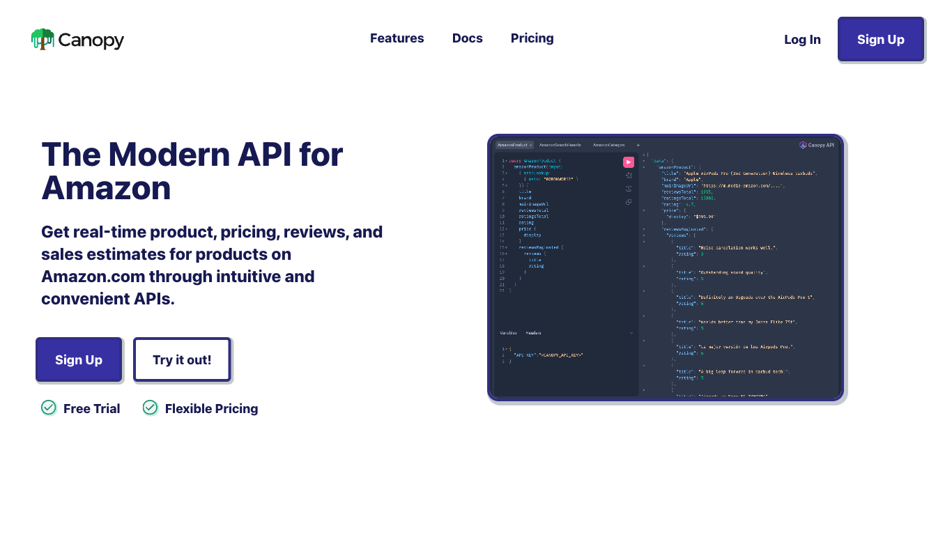Screen dimensions: 952x535
Task: Open the Variables tab in playground preview
Action: click(509, 333)
